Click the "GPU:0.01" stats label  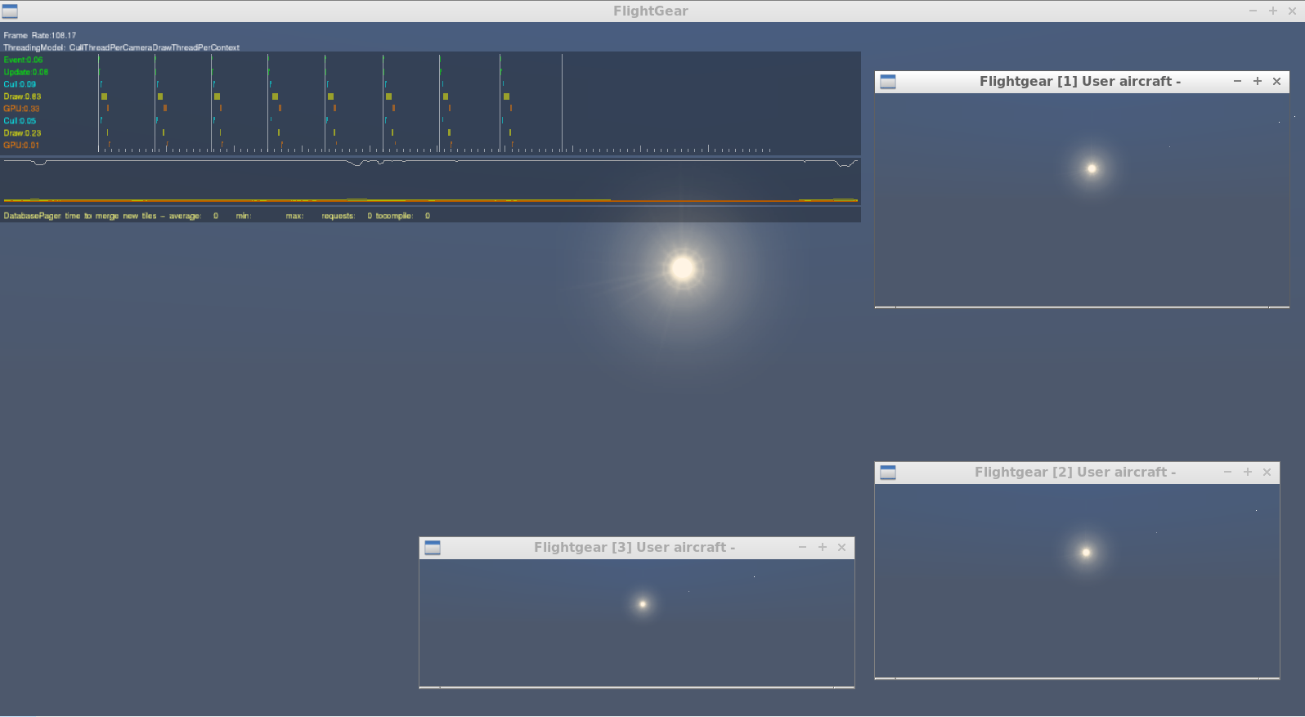click(21, 146)
